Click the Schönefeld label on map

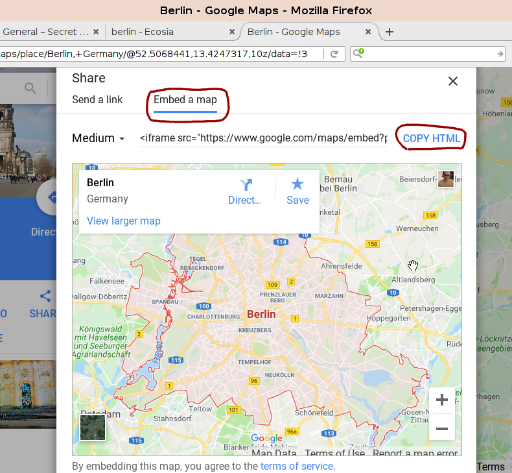pyautogui.click(x=314, y=413)
